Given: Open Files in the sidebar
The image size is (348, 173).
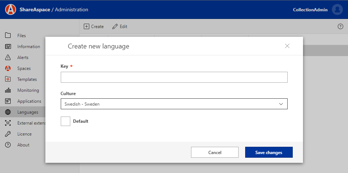Looking at the screenshot, I should coord(22,36).
